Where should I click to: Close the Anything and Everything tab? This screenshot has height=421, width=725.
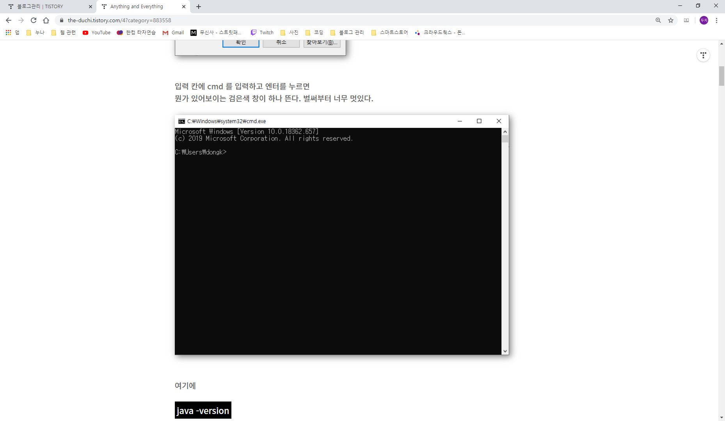point(184,7)
